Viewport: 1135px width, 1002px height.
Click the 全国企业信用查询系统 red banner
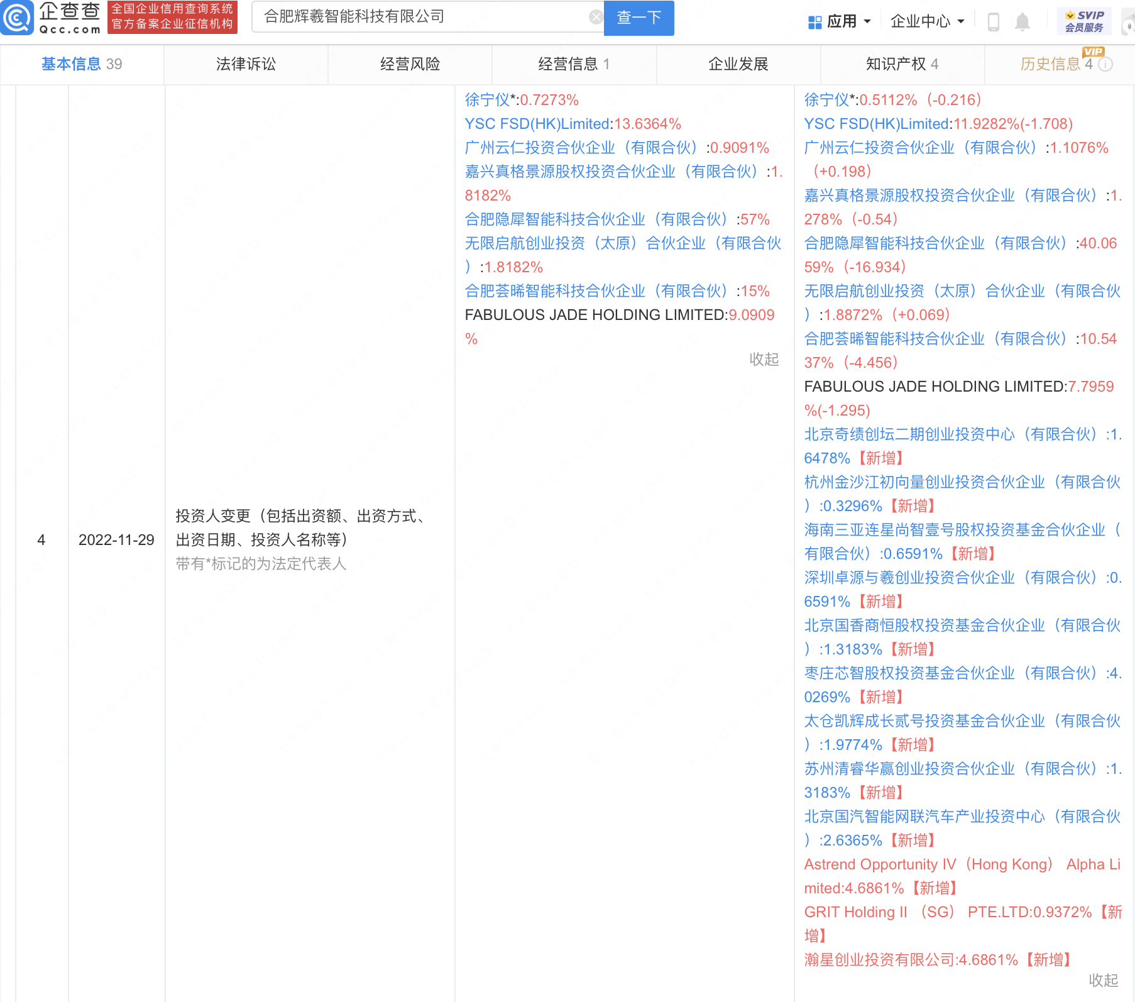[x=172, y=17]
